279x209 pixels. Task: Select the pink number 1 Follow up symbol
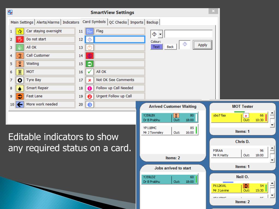coord(90,88)
